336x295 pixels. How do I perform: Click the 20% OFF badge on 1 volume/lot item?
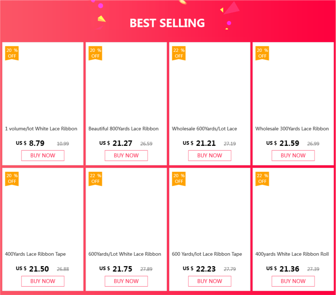(x=12, y=53)
